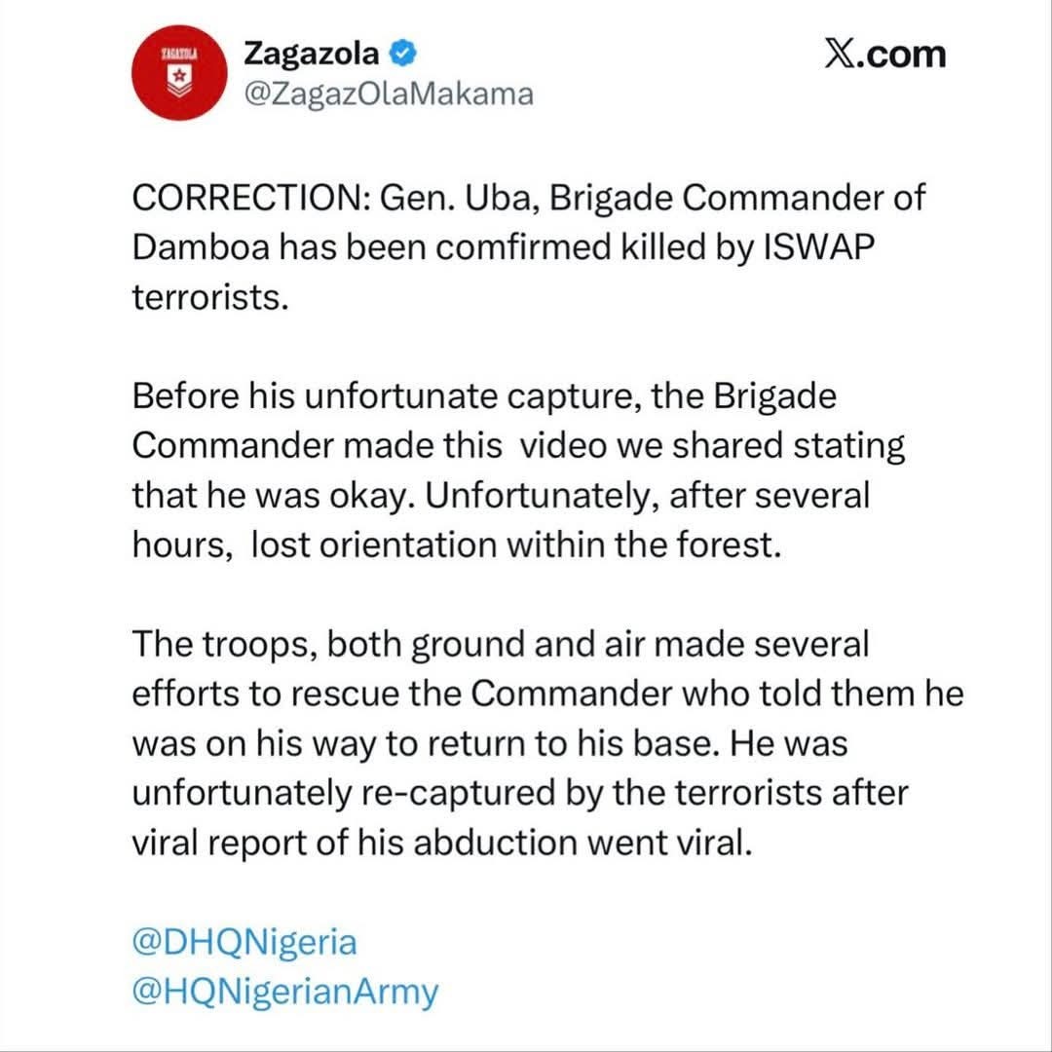Open the @HQNigerianArmy mention link
Screen dimensions: 1052x1052
point(285,993)
